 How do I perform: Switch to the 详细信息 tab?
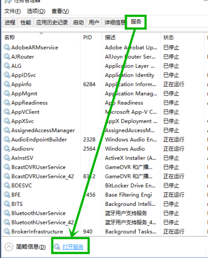coord(114,22)
